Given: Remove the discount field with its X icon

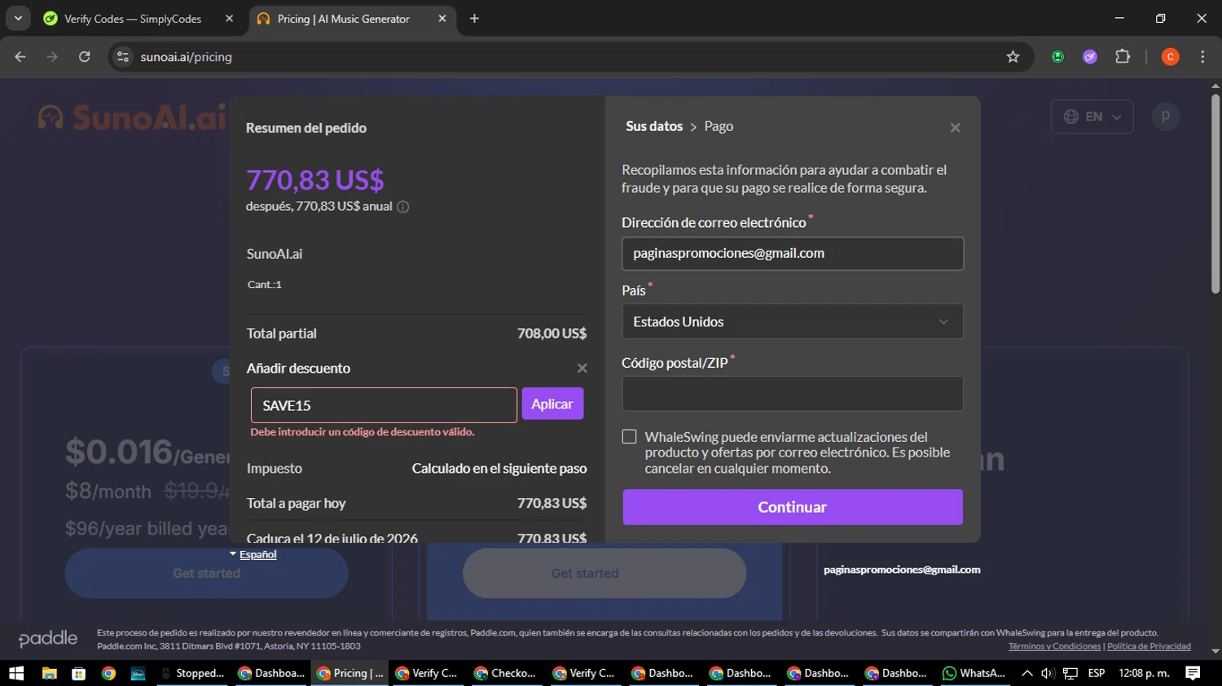Looking at the screenshot, I should 582,369.
